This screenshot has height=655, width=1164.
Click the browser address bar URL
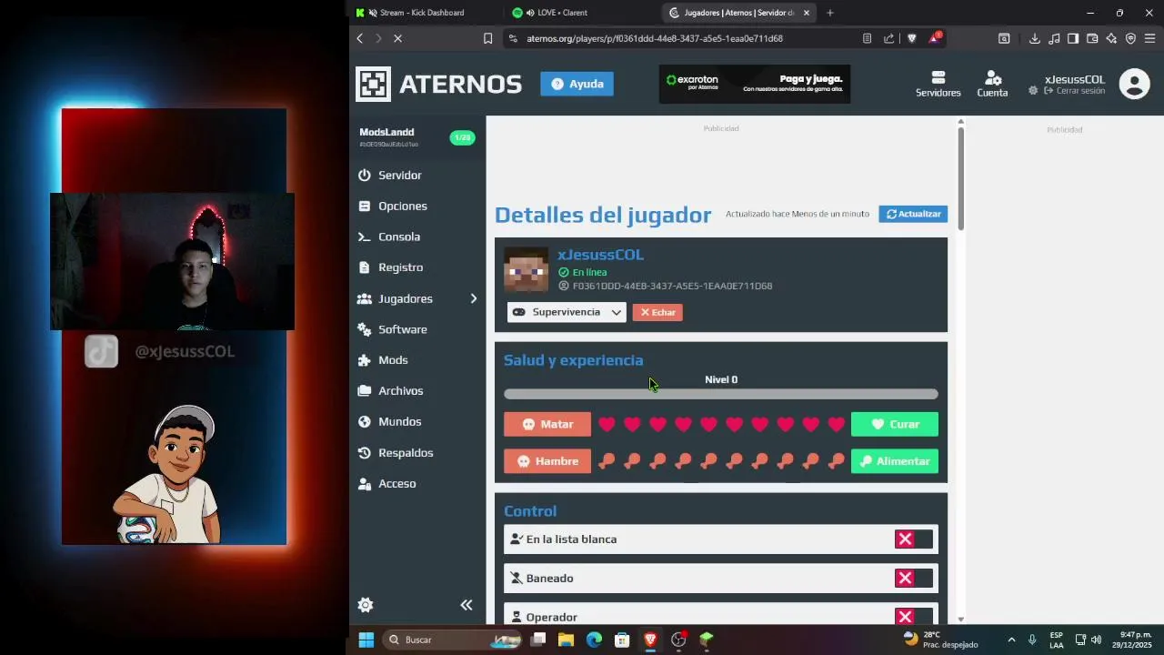click(x=654, y=38)
